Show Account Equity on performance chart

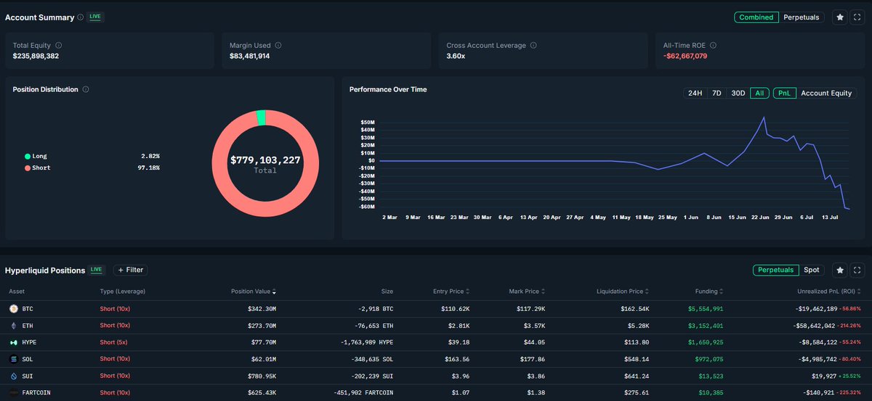826,93
